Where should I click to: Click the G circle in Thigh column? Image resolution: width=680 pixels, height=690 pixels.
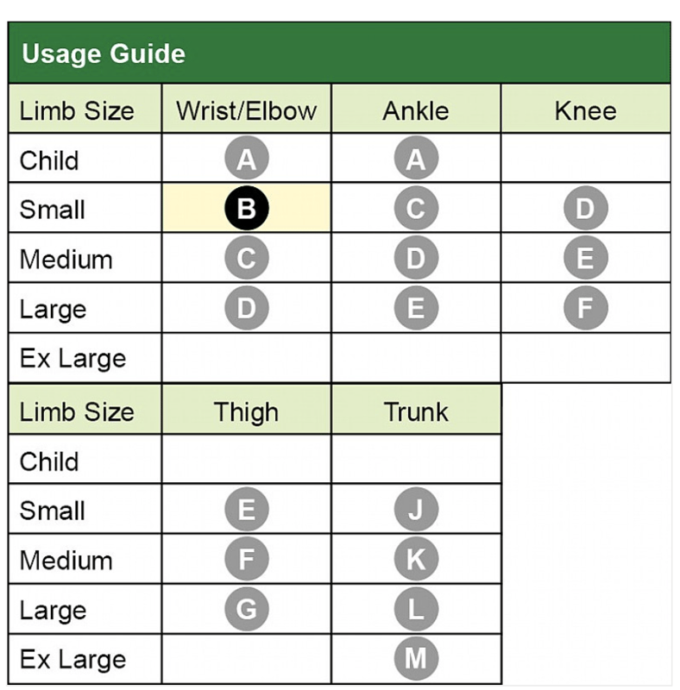pos(246,610)
